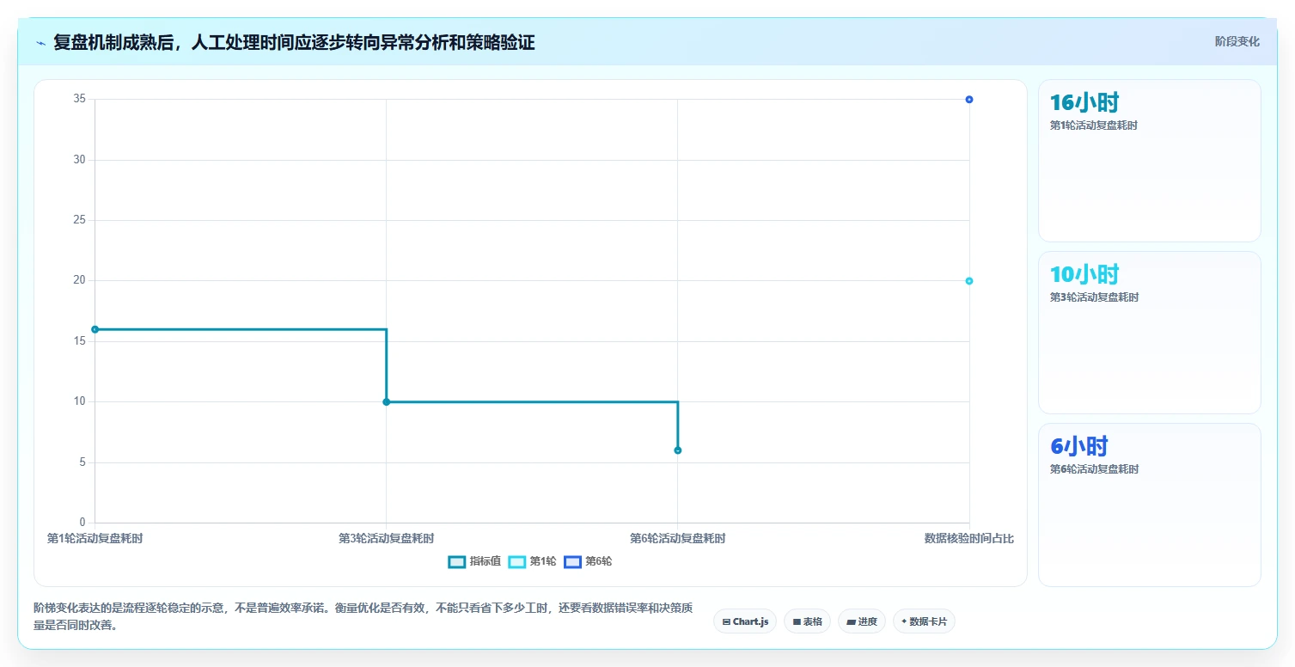Click the y-axis tick label 15

(x=80, y=342)
